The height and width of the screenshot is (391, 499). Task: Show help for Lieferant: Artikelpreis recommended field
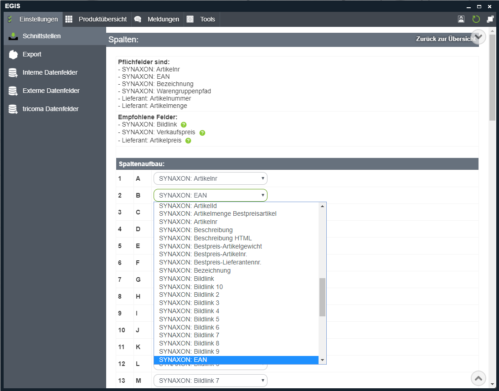point(188,141)
